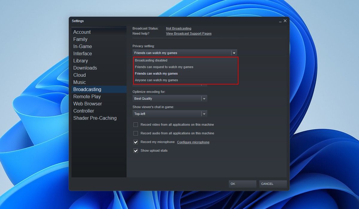Dismiss changes with the Cancel button
This screenshot has width=359, height=209.
pos(273,184)
